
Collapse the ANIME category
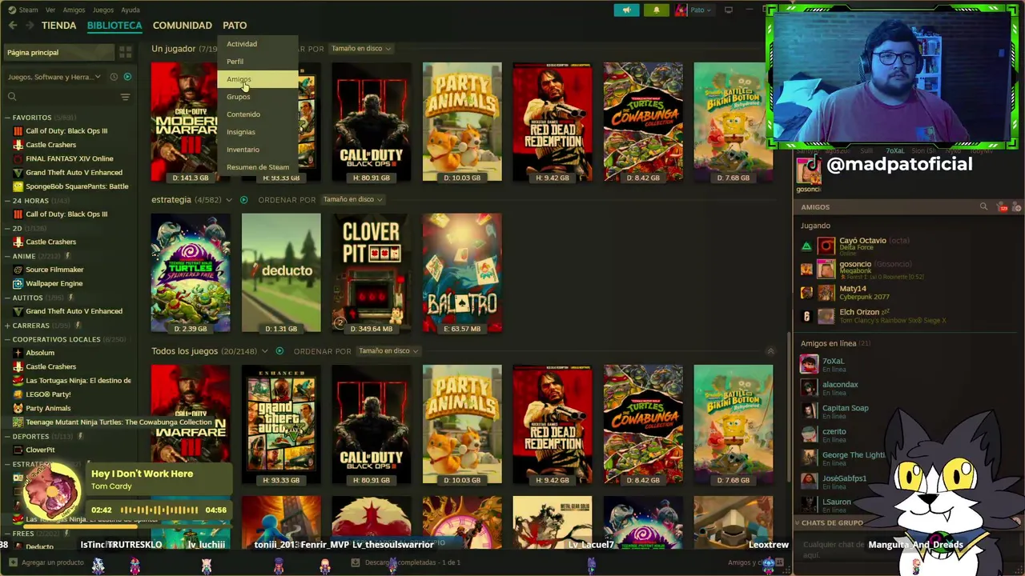coord(7,256)
